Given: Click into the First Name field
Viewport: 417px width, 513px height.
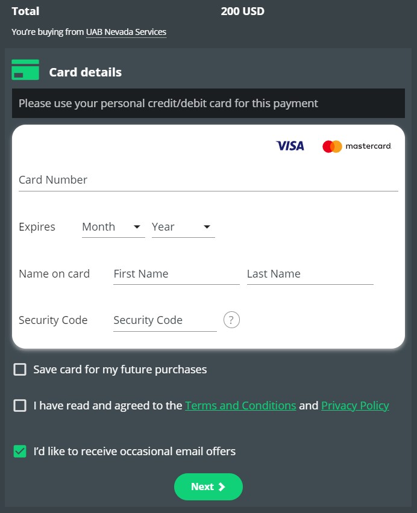Looking at the screenshot, I should pos(176,274).
